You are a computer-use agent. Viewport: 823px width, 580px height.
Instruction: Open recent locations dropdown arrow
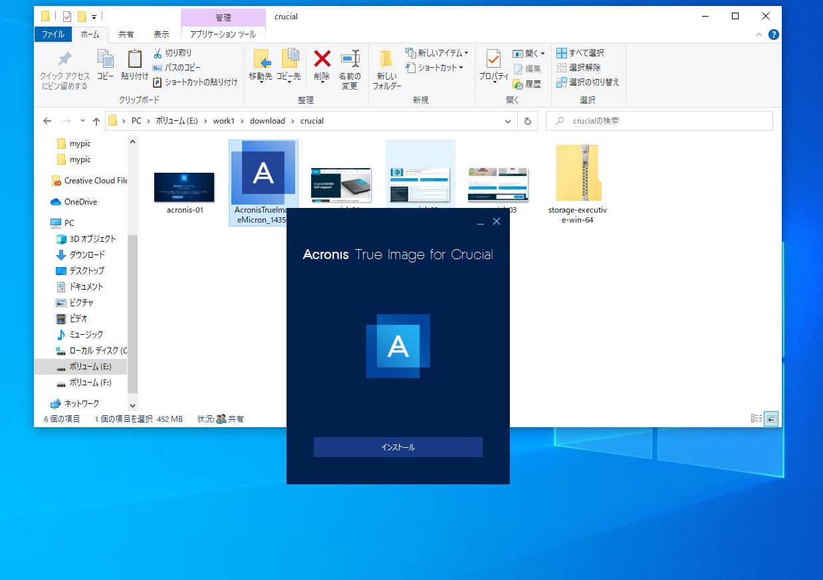coord(82,121)
